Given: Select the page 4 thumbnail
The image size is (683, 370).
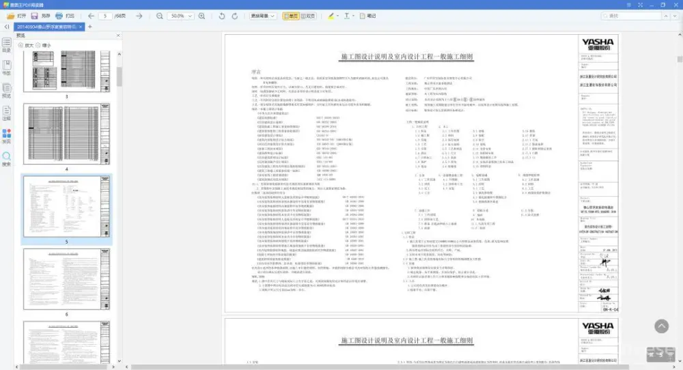Looking at the screenshot, I should point(66,134).
